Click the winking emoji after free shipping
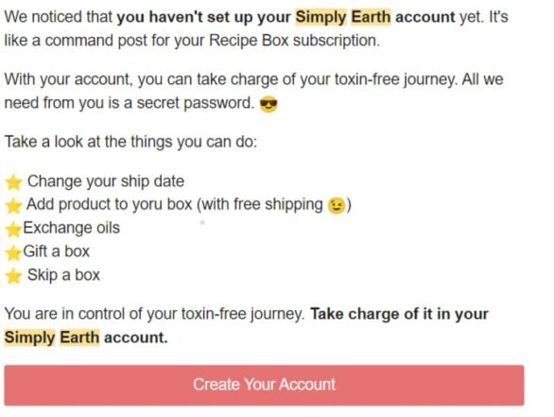The height and width of the screenshot is (417, 554). point(336,206)
